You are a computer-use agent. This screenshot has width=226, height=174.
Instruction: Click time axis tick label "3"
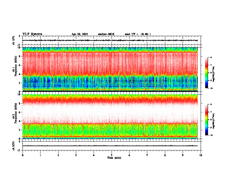[x=76, y=155]
